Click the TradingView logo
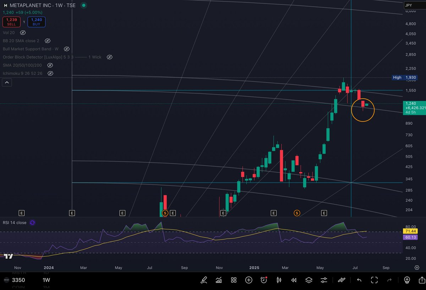Screen dimensions: 426x290 (9, 256)
